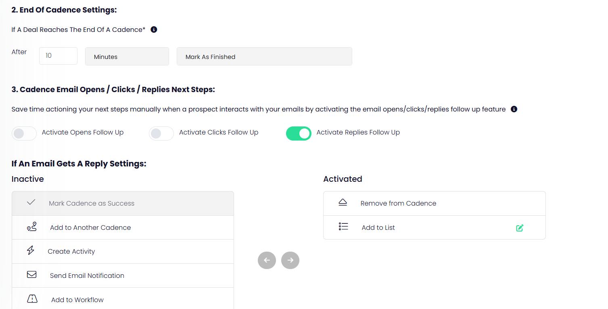
Task: Click the list icon beside Add to List
Action: point(343,227)
